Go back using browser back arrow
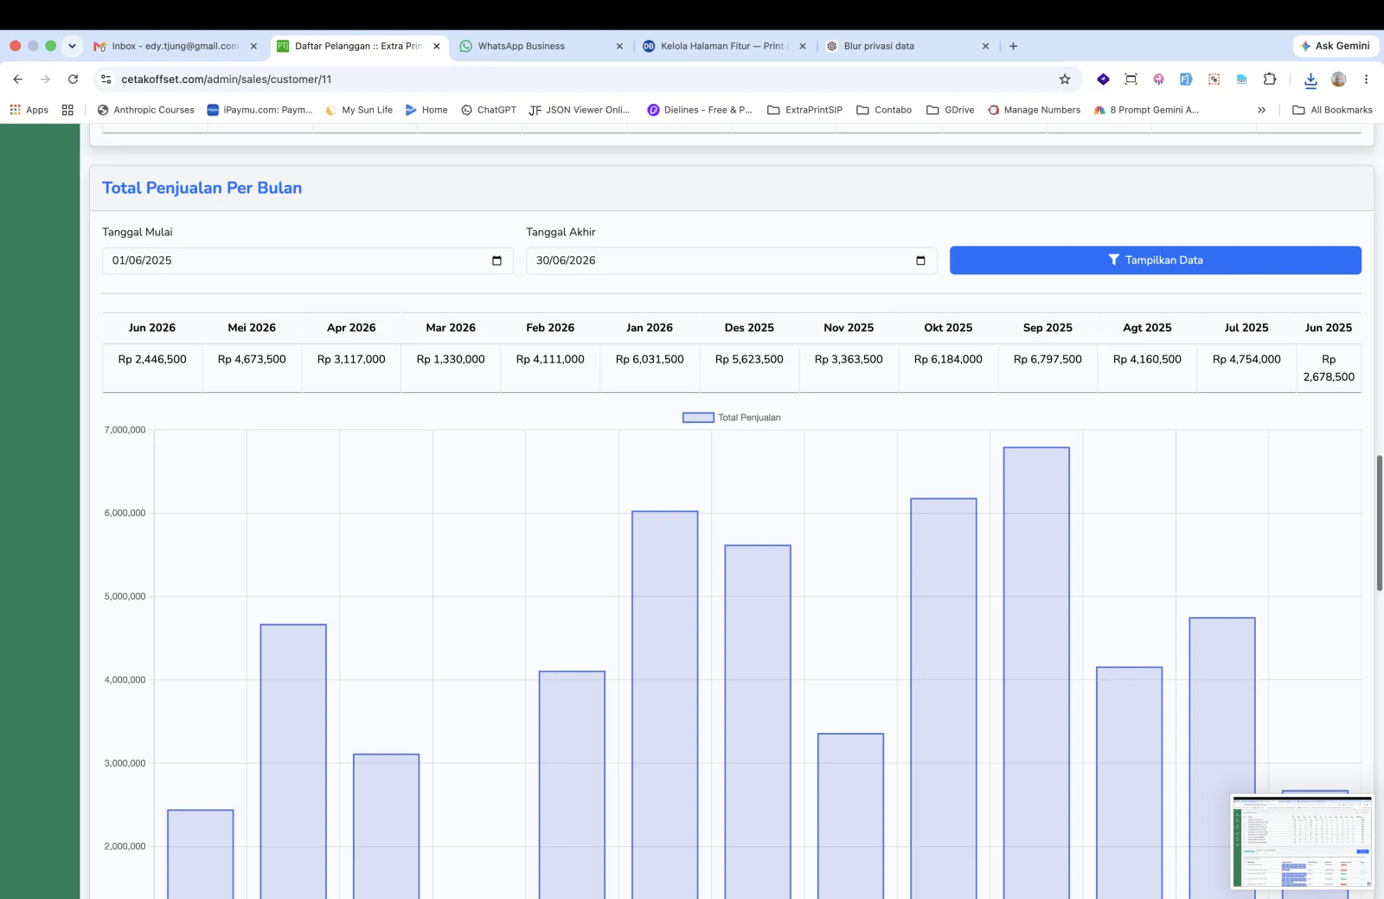 [x=17, y=79]
